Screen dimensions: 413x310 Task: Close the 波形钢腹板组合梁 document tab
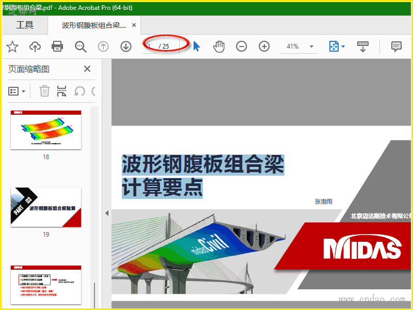[134, 25]
